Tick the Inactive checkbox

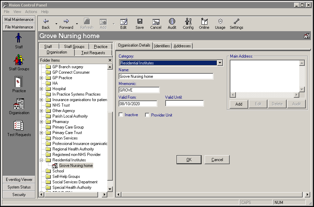[x=121, y=115]
